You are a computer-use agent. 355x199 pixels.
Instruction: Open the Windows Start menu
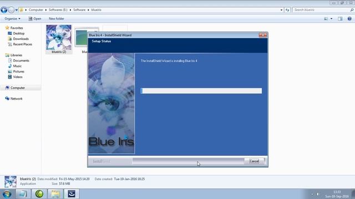pyautogui.click(x=7, y=194)
